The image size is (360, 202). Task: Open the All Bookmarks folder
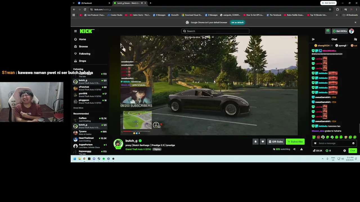[350, 15]
